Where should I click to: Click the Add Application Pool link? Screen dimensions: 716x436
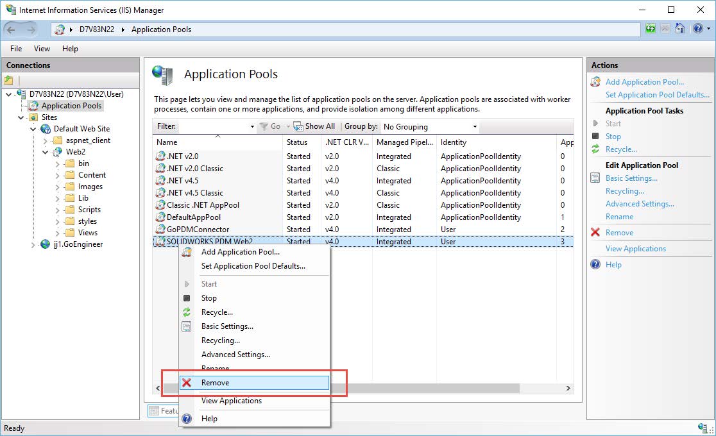coord(643,81)
